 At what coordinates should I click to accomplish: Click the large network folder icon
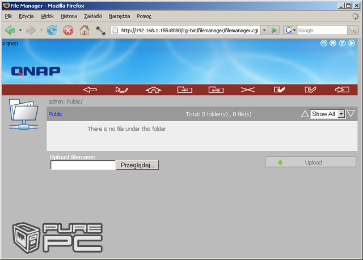[x=23, y=113]
